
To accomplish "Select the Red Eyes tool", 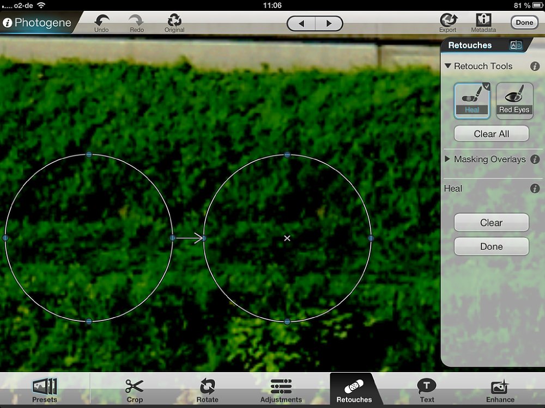I will pos(514,101).
